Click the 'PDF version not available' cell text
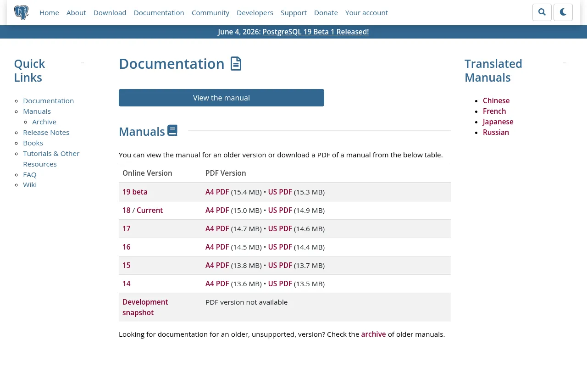Image resolution: width=587 pixels, height=367 pixels. [x=246, y=302]
